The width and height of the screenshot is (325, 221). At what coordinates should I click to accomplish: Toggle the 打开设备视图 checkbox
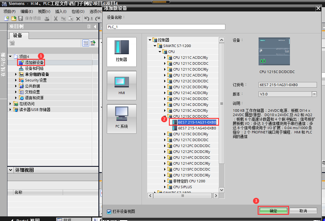[109, 212]
